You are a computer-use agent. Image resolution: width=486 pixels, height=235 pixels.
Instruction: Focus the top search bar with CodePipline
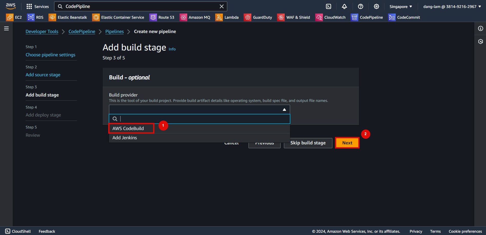(x=141, y=6)
